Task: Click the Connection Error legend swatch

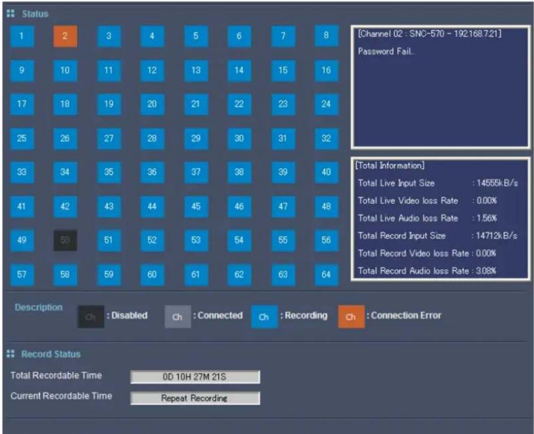Action: click(x=351, y=316)
